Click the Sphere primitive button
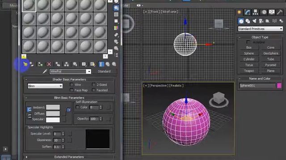The width and height of the screenshot is (286, 160). [x=249, y=53]
